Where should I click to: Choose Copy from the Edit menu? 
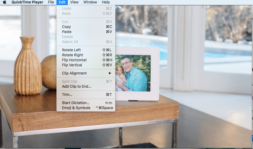[x=86, y=27]
